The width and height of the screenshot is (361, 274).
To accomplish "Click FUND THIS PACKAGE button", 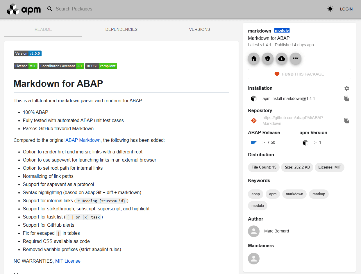I will pos(299,74).
